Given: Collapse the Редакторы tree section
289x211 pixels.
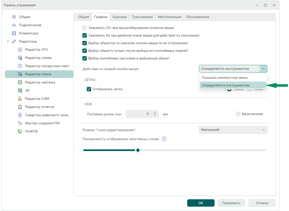Looking at the screenshot, I should (8, 41).
